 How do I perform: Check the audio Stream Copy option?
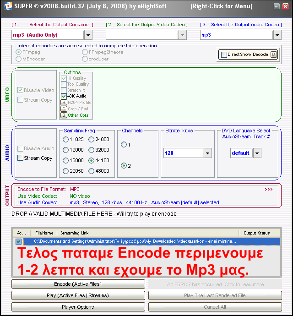point(20,158)
